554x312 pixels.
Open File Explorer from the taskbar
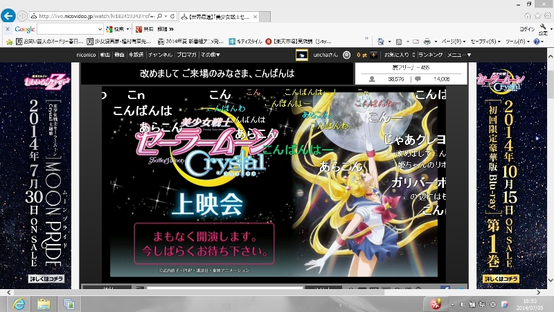[x=44, y=304]
